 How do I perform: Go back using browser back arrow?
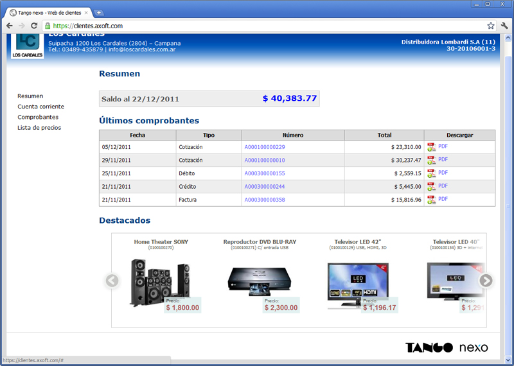click(10, 26)
